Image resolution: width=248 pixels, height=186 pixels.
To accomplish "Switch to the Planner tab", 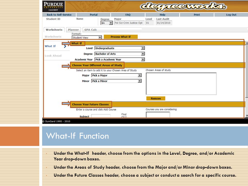I will tap(73, 30).
